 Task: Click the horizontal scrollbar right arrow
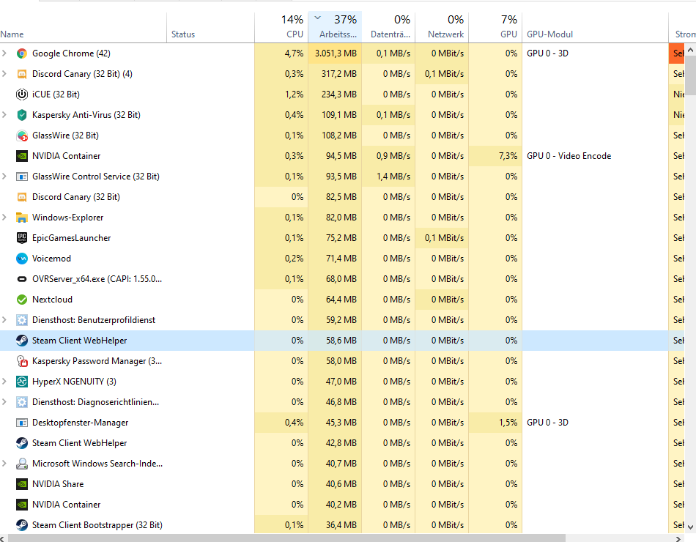(x=678, y=538)
